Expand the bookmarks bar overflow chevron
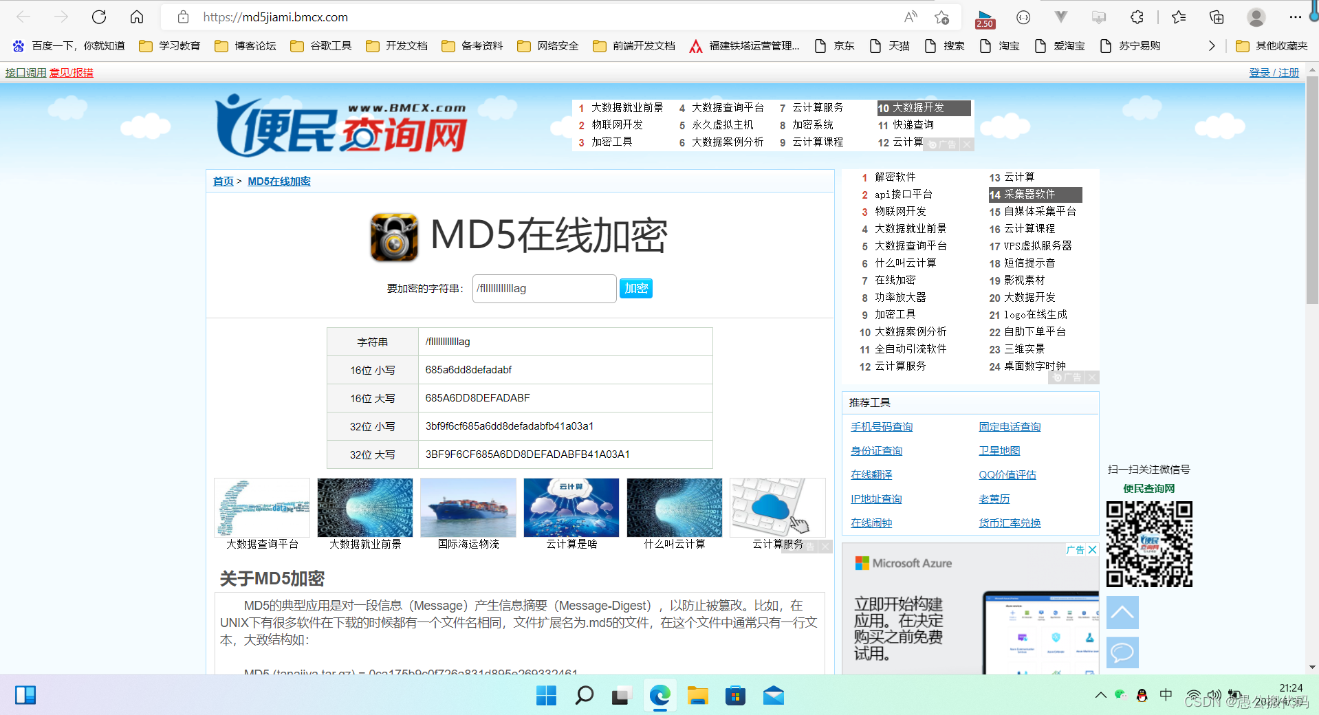Viewport: 1319px width, 715px height. point(1212,46)
